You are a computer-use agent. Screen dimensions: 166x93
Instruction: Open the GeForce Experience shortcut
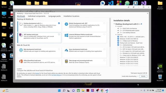point(160,68)
